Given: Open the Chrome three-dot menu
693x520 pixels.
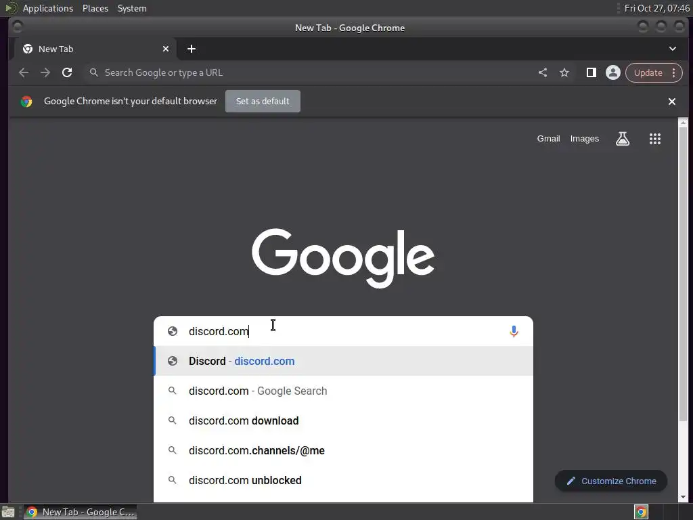Looking at the screenshot, I should point(673,72).
